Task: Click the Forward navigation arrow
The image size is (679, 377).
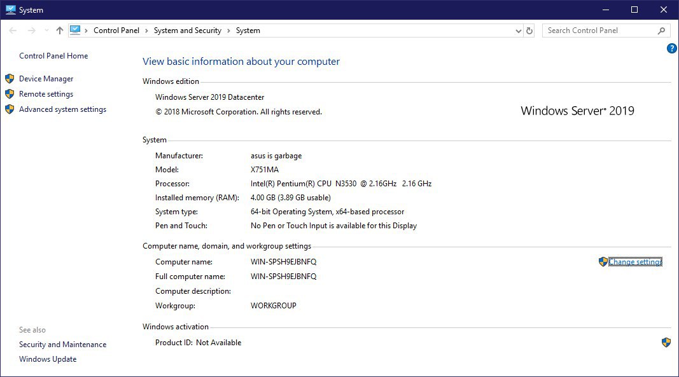Action: tap(32, 31)
